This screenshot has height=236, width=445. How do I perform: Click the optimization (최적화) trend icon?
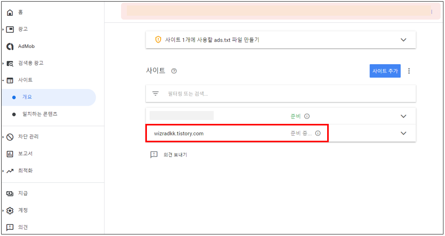(x=10, y=171)
